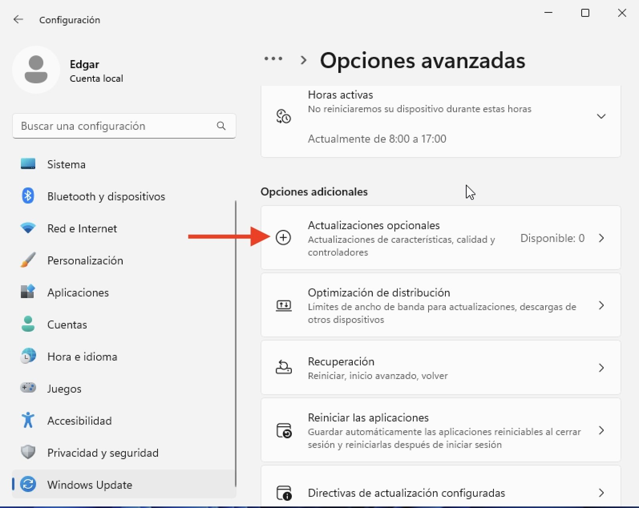The height and width of the screenshot is (508, 639).
Task: Click the Buscar una configuración search field
Action: [x=124, y=126]
